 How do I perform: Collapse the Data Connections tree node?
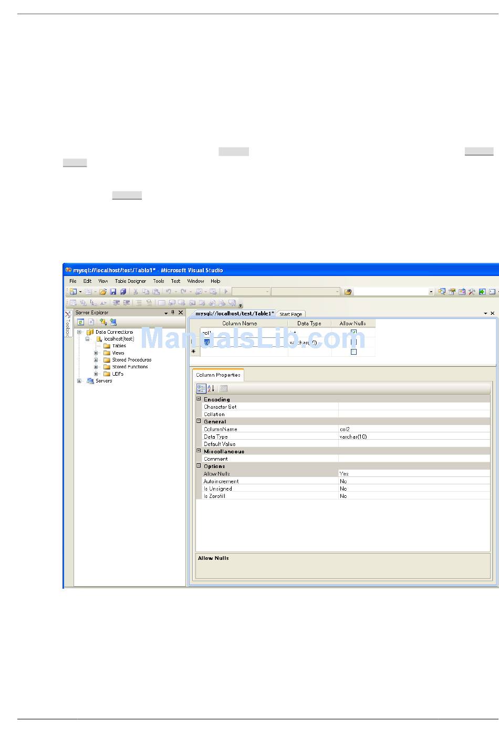pos(79,332)
